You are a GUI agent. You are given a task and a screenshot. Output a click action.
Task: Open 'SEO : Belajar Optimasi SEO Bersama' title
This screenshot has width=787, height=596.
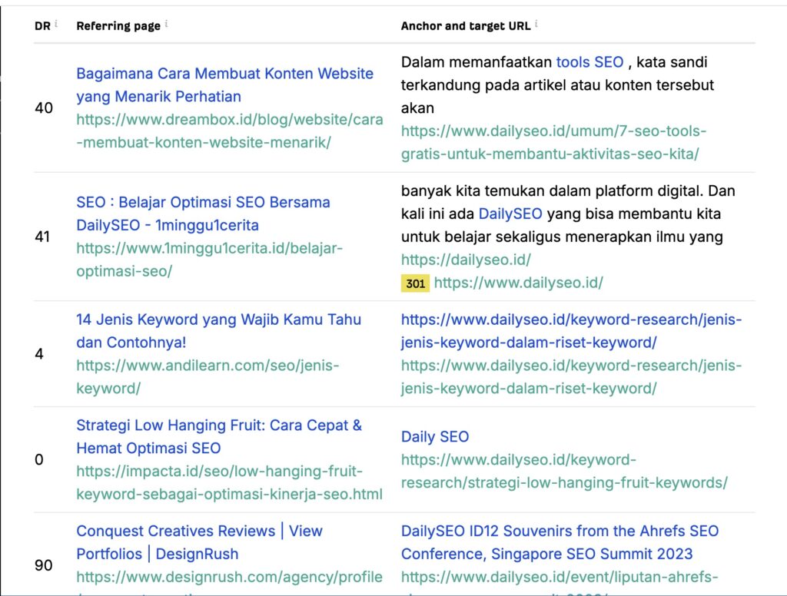pyautogui.click(x=203, y=214)
